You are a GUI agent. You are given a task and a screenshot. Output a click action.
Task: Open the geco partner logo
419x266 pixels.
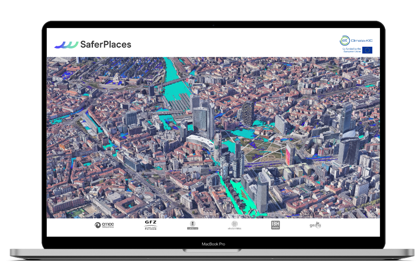(315, 225)
